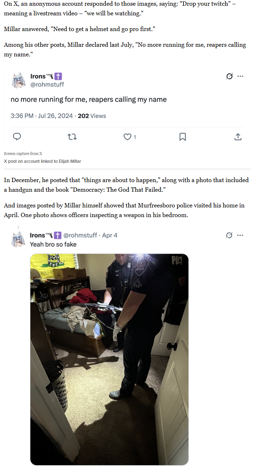Open the @rohmstuff handle on first tweet

click(x=47, y=85)
